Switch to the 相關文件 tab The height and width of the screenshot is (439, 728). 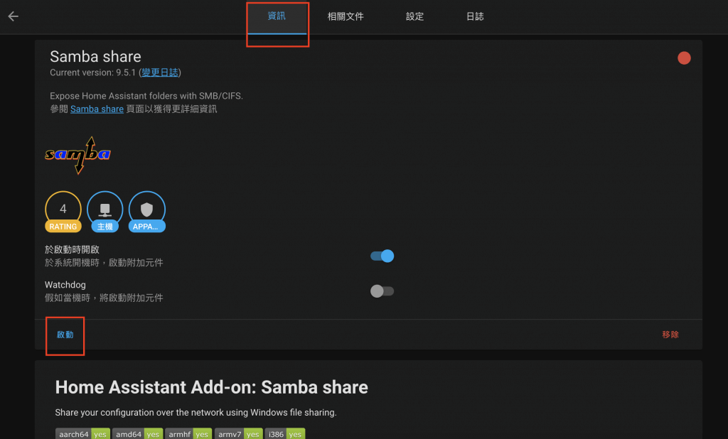point(346,17)
